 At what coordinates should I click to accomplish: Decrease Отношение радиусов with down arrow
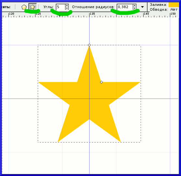click(134, 8)
